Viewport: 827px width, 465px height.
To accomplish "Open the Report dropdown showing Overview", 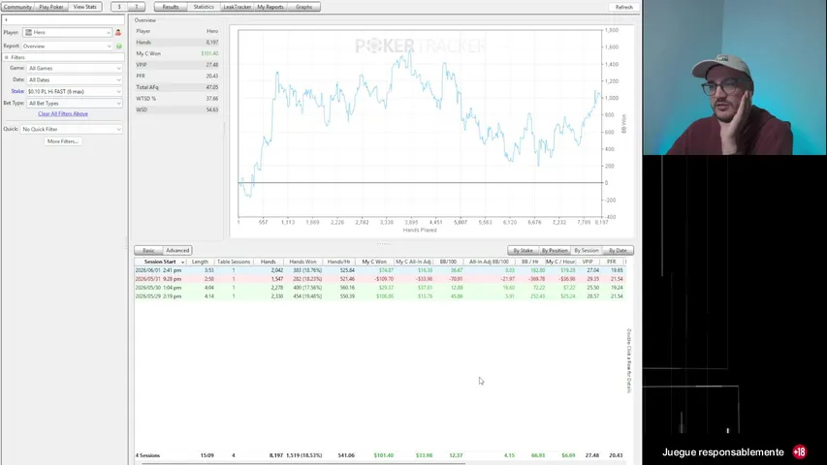I will (68, 46).
